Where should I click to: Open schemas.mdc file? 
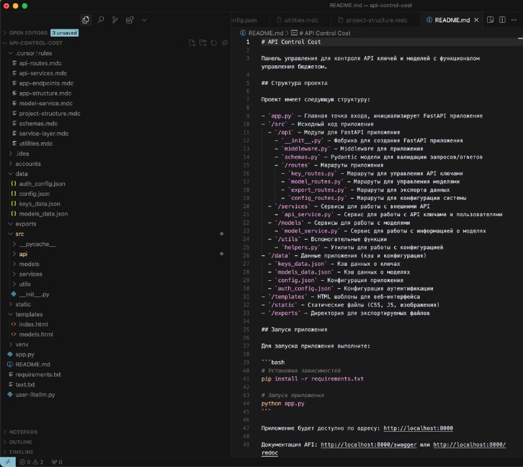click(x=38, y=123)
